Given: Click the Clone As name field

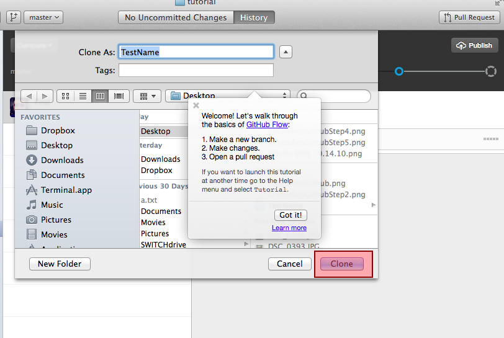Looking at the screenshot, I should pyautogui.click(x=196, y=51).
